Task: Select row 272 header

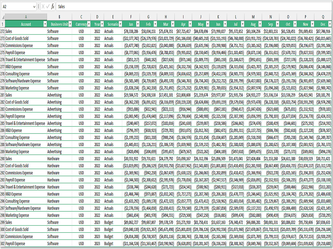Action: pyautogui.click(x=2, y=31)
